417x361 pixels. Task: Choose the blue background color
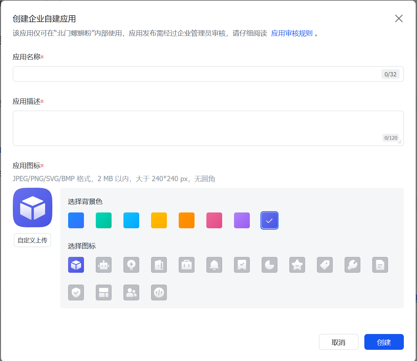[76, 220]
